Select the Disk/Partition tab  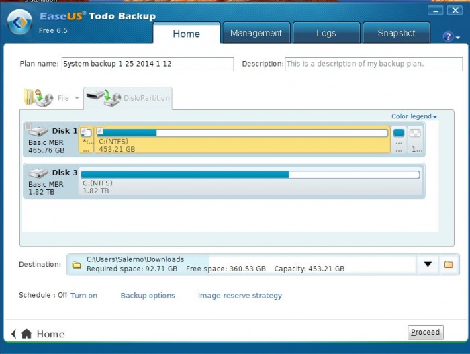128,98
